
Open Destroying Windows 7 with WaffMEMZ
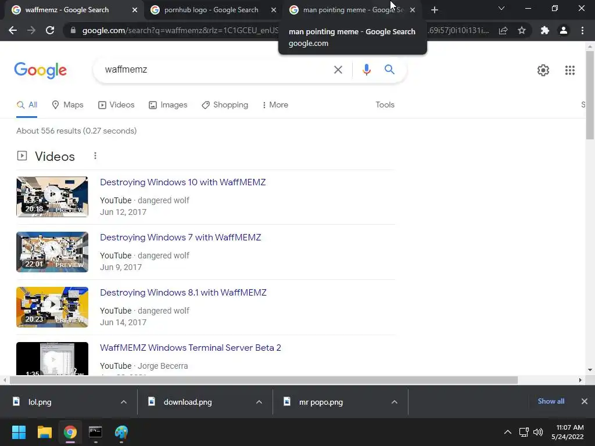click(181, 238)
